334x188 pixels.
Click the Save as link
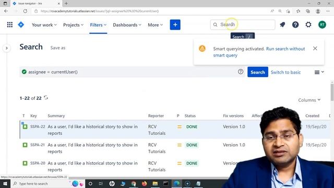pos(58,48)
